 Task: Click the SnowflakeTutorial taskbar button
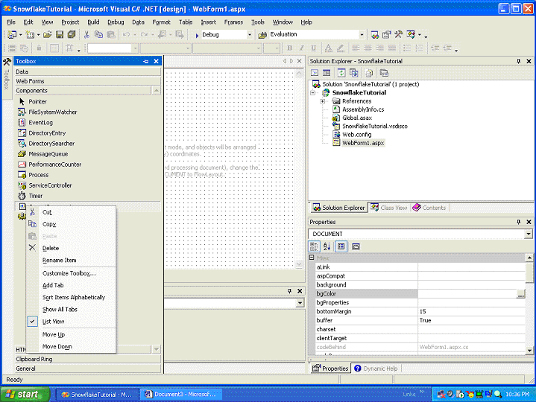coord(97,395)
